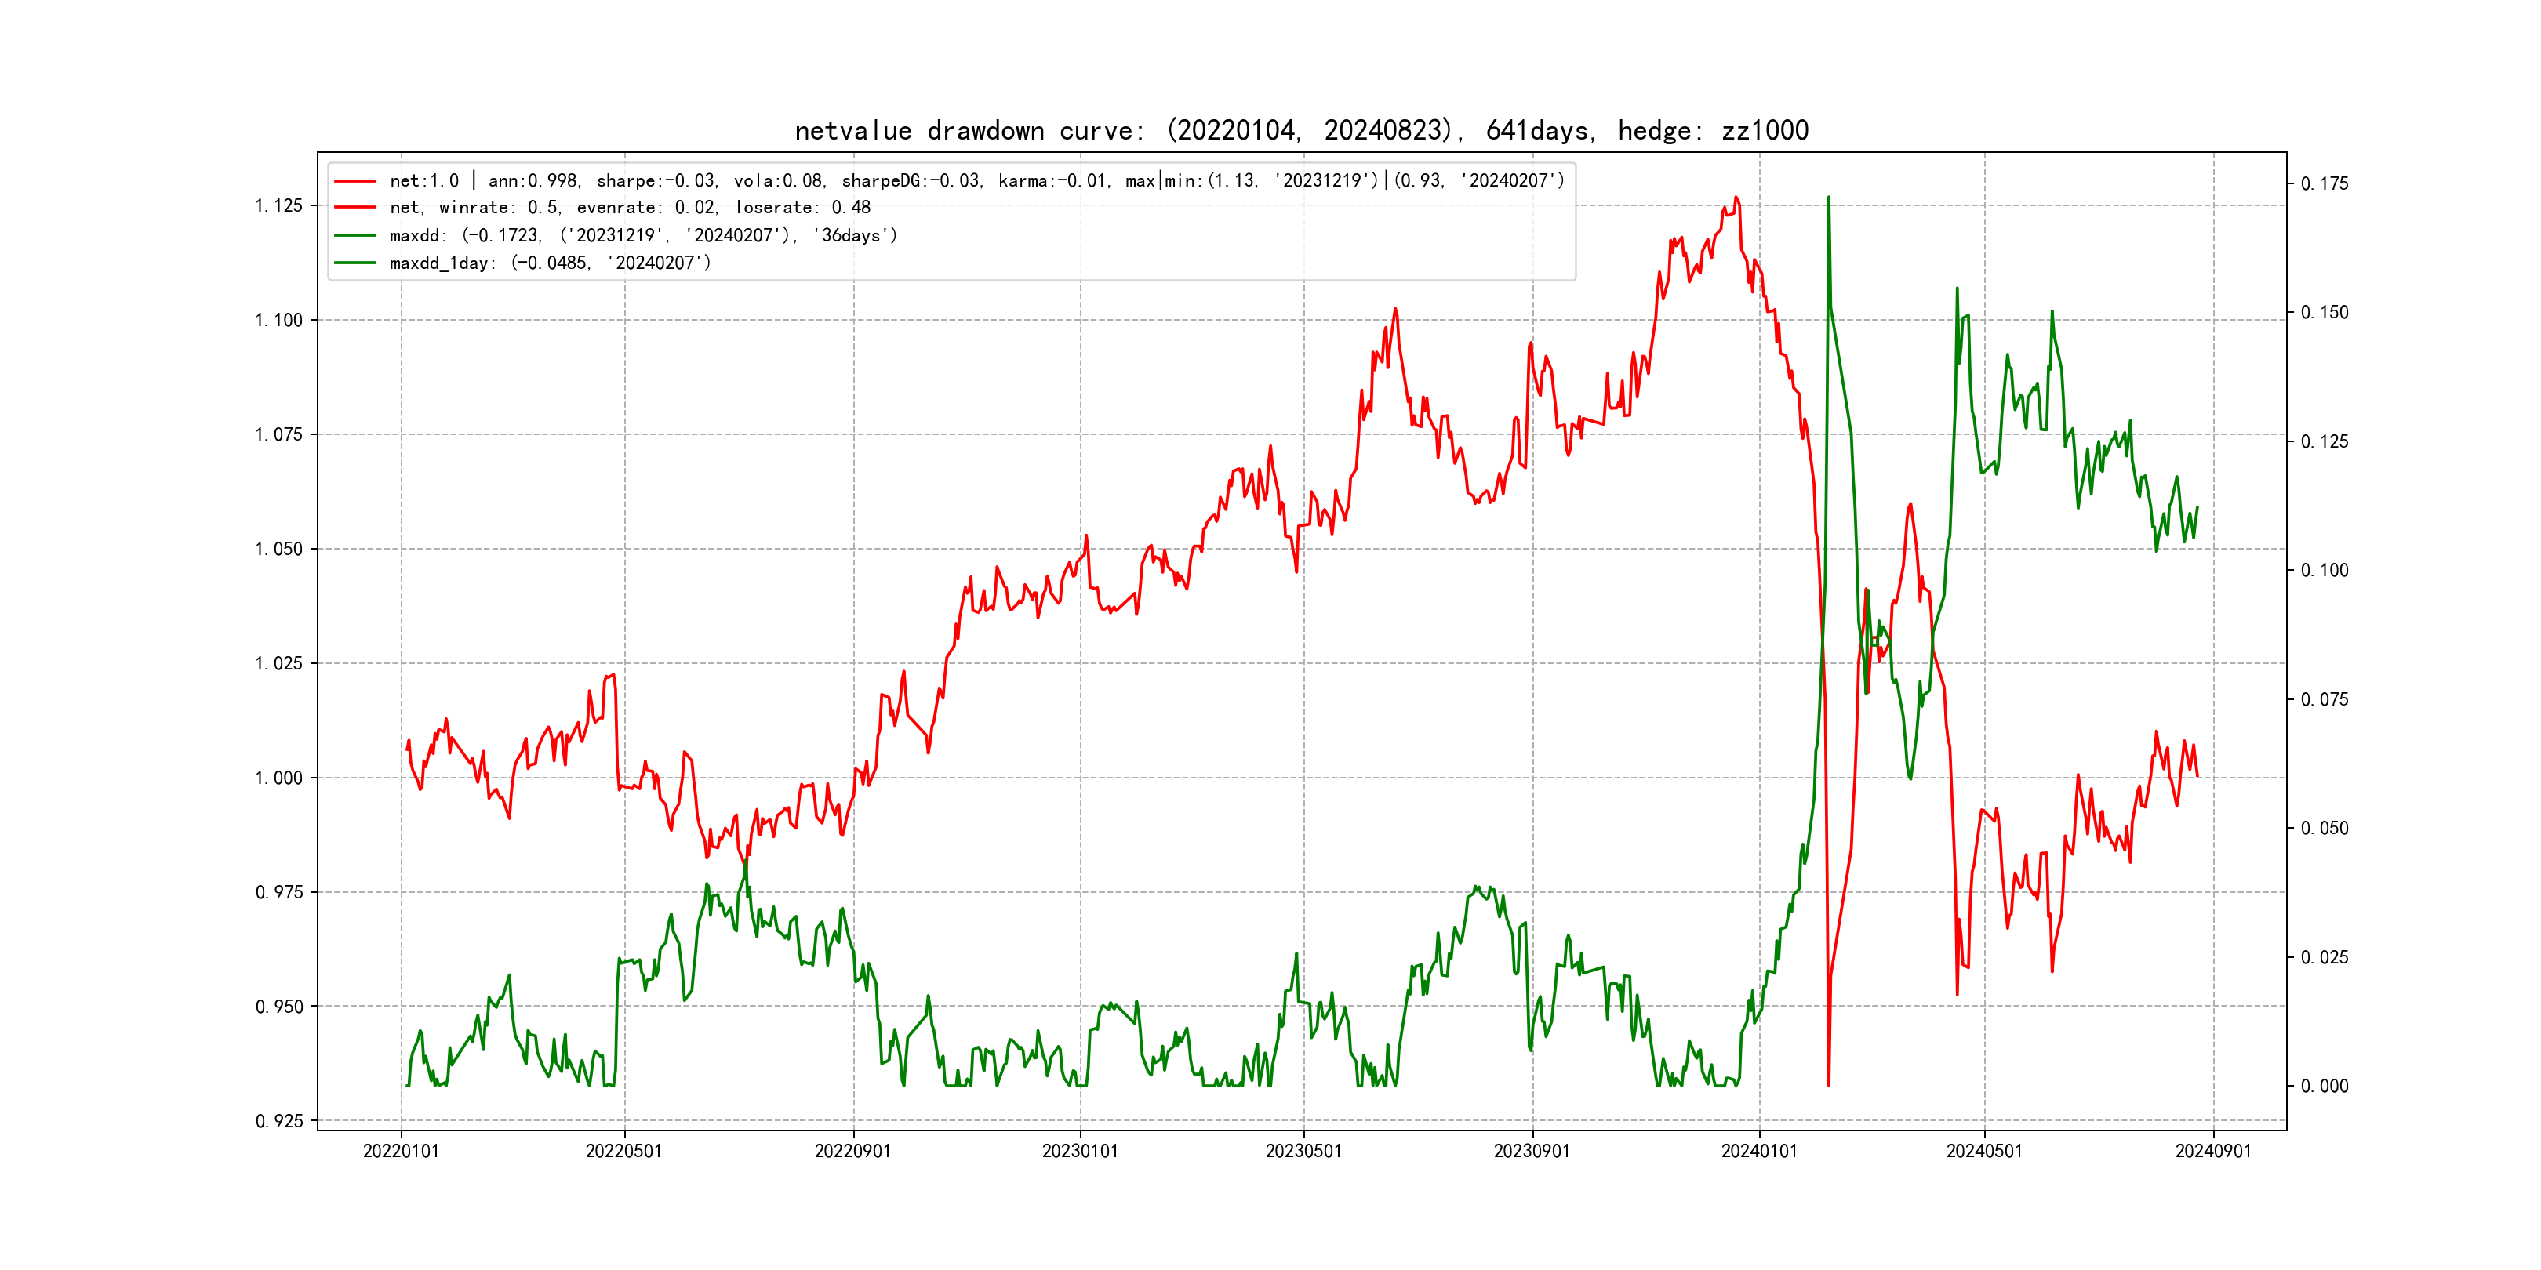This screenshot has width=2541, height=1270.
Task: Click the x-axis label 20230901
Action: click(x=1531, y=1151)
